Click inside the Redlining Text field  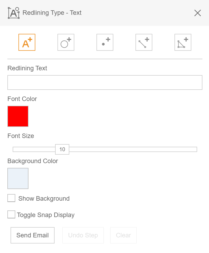coord(104,82)
